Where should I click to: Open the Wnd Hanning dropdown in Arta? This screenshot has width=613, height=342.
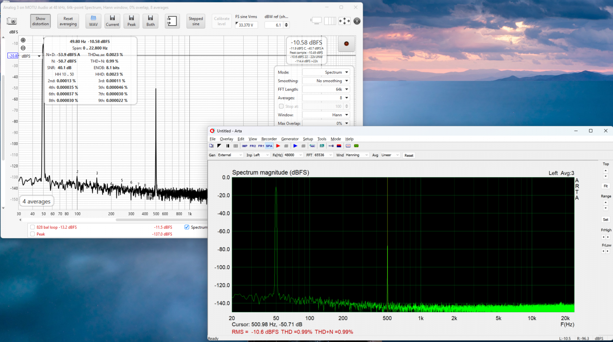pyautogui.click(x=357, y=155)
